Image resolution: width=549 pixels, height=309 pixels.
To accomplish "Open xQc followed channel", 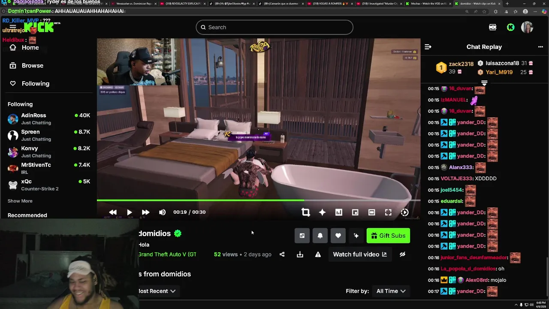I will click(x=49, y=185).
